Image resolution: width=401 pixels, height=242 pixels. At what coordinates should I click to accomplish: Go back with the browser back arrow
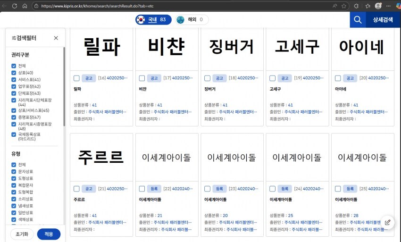click(x=4, y=6)
